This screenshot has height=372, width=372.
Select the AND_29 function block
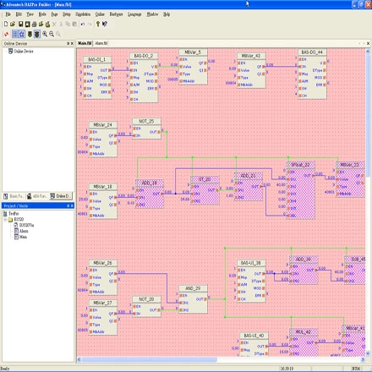pyautogui.click(x=193, y=299)
